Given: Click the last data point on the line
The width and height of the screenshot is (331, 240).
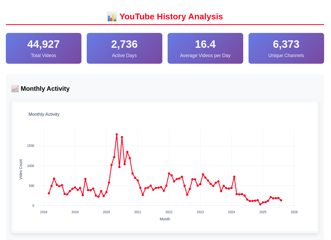Looking at the screenshot, I should click(281, 200).
